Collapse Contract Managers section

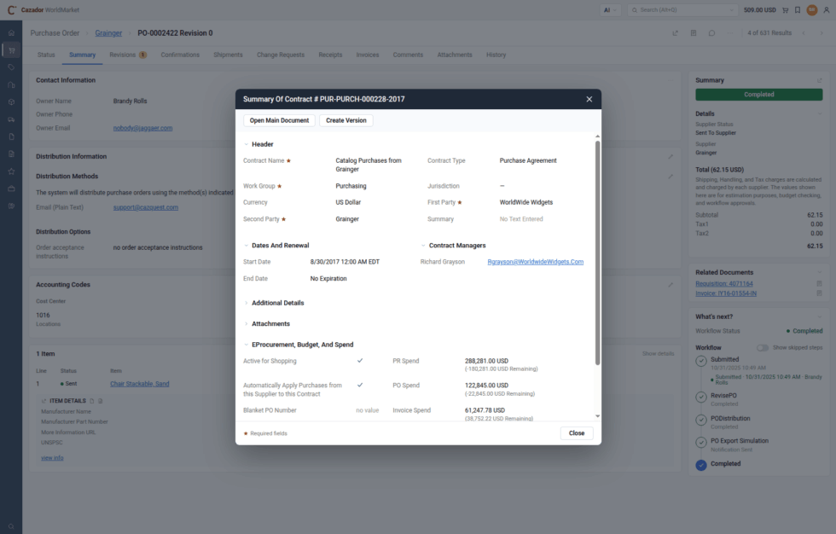tap(423, 246)
